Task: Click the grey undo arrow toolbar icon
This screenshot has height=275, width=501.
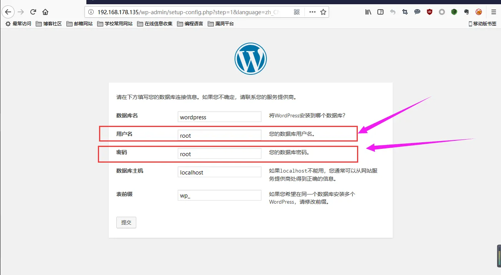Action: 393,12
